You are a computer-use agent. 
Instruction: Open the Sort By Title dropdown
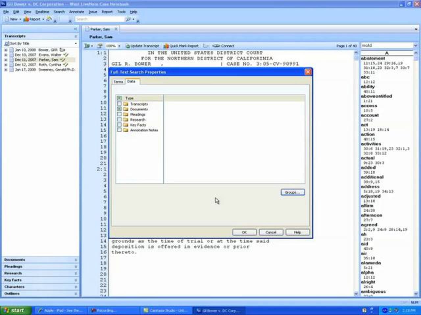76,43
